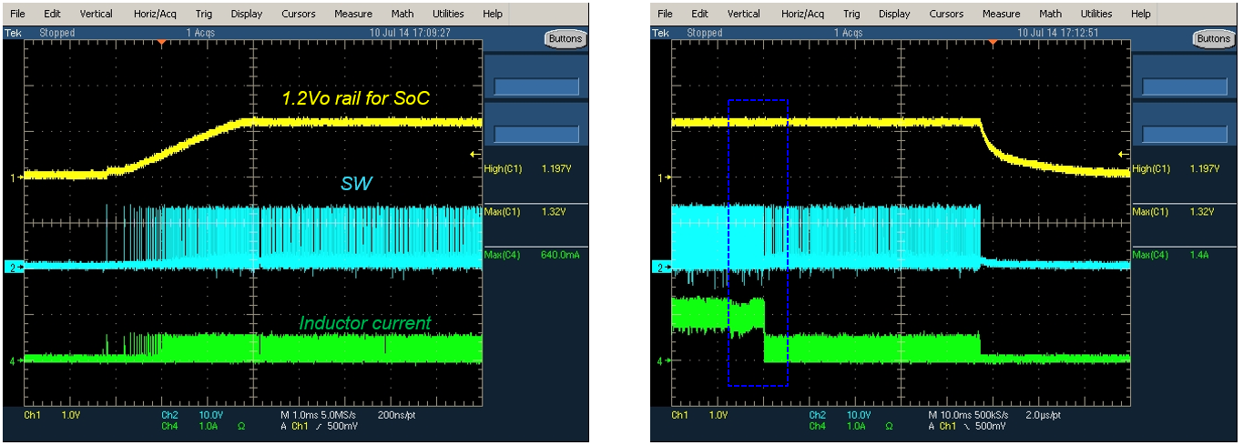Open Measure menu in left oscilloscope window
Viewport: 1243px width, 445px height.
352,14
